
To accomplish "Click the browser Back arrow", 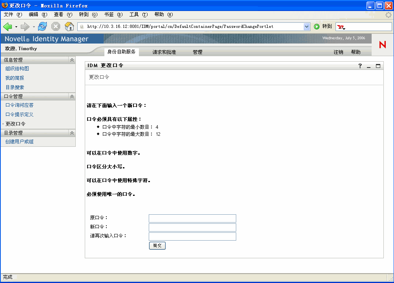I will click(7, 26).
